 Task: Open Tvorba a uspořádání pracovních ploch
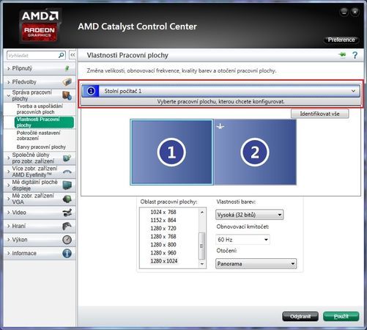click(x=40, y=109)
